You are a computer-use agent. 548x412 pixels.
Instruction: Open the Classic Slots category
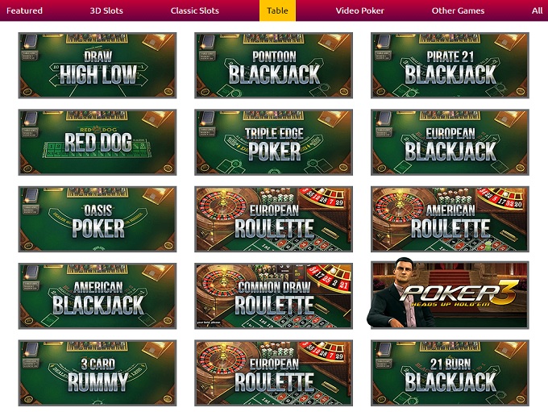click(195, 10)
